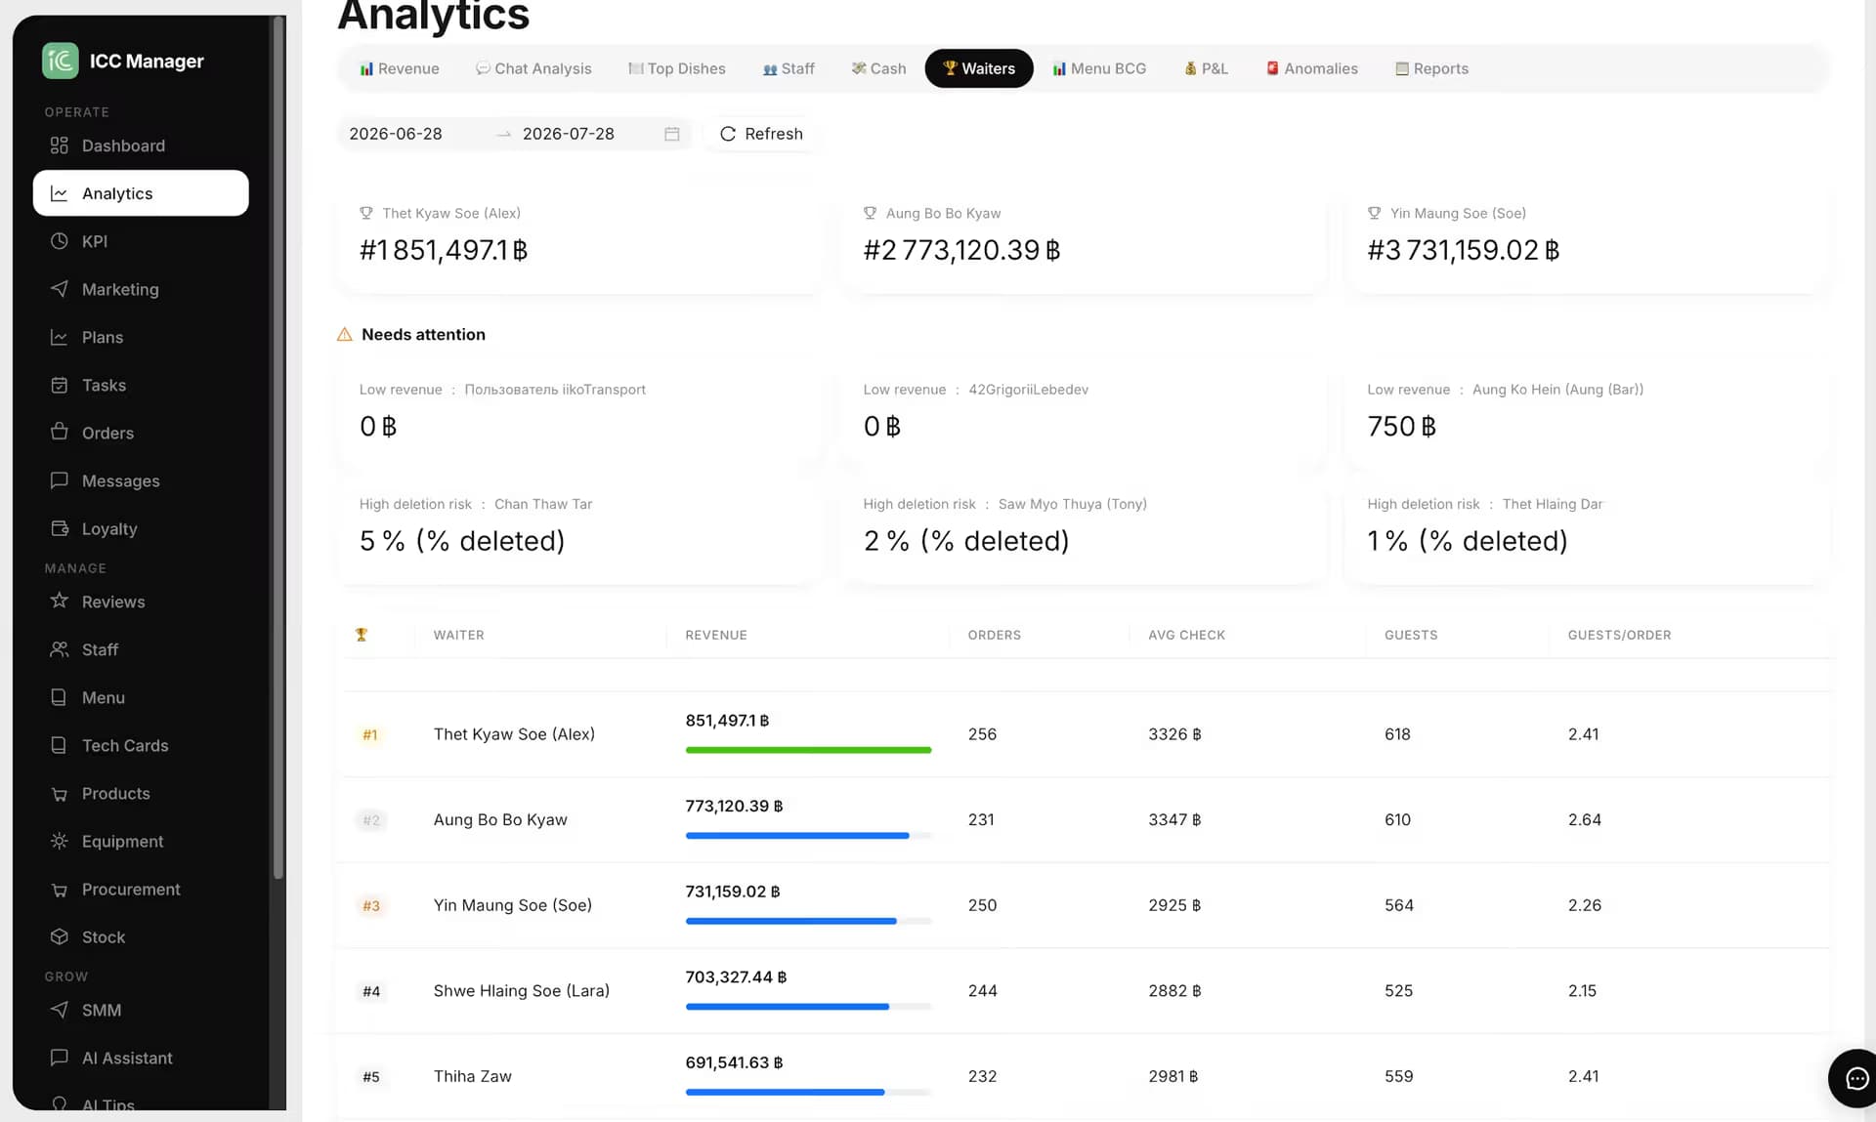Click waiter name Shwe Hlaing Soe (Lara)

[x=522, y=990]
